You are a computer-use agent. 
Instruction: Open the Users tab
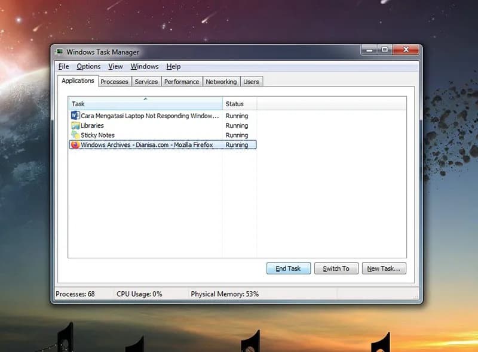click(x=251, y=82)
